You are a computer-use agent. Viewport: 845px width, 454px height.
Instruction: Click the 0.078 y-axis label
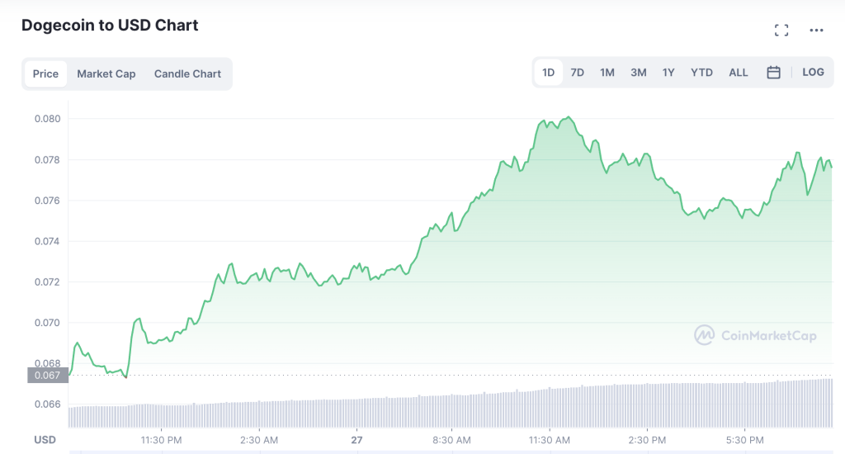click(x=47, y=159)
